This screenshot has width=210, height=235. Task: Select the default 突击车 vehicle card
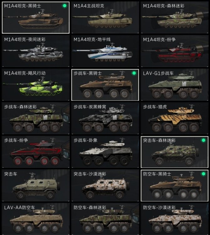coord(36,185)
